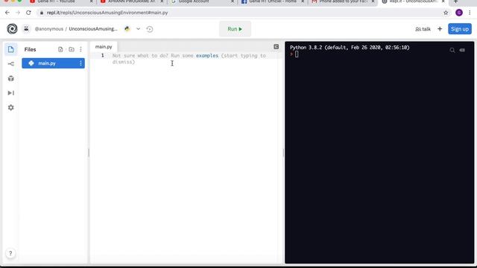Viewport: 477px width, 268px height.
Task: Open the Version control sidebar icon
Action: pos(10,64)
